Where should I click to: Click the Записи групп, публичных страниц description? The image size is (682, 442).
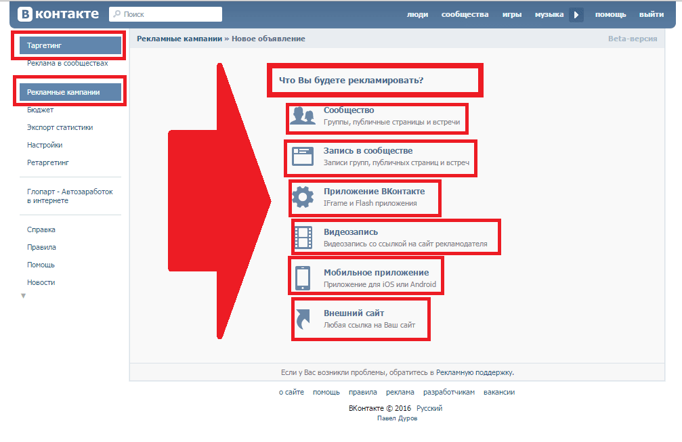click(396, 162)
